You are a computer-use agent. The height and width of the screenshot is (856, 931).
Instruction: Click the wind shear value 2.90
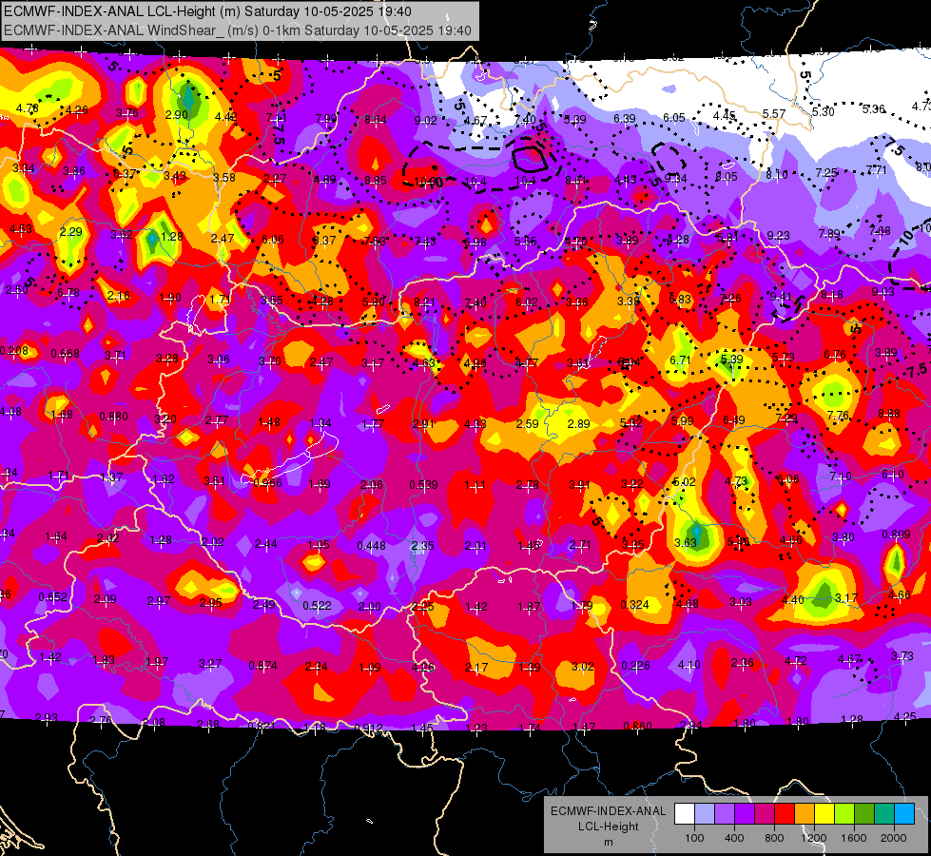[x=176, y=115]
